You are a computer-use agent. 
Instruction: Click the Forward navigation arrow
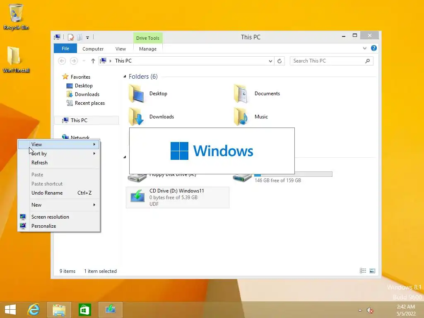pyautogui.click(x=74, y=61)
